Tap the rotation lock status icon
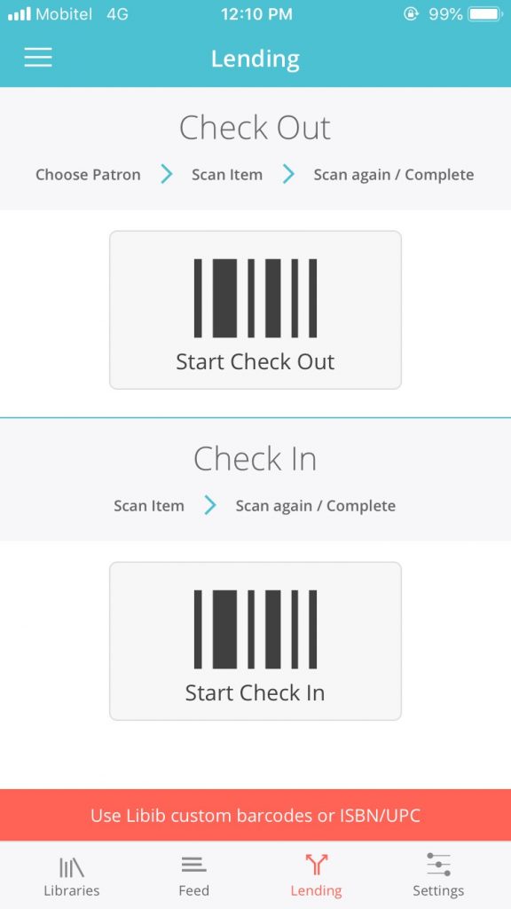 point(411,14)
